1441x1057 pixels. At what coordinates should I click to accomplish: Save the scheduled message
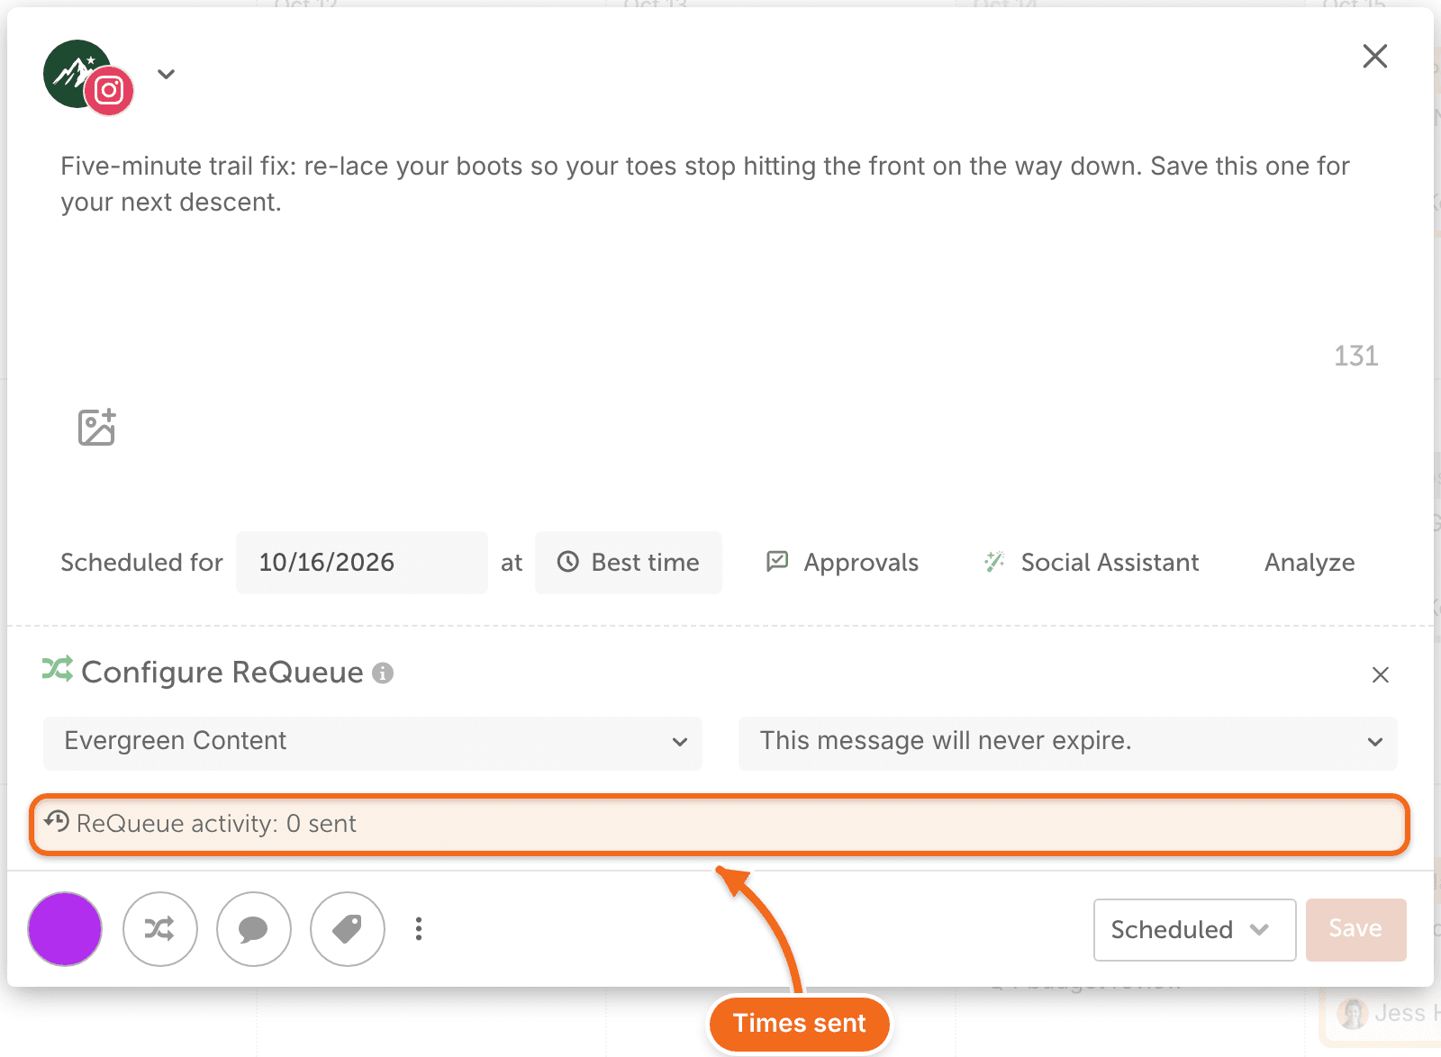1355,929
